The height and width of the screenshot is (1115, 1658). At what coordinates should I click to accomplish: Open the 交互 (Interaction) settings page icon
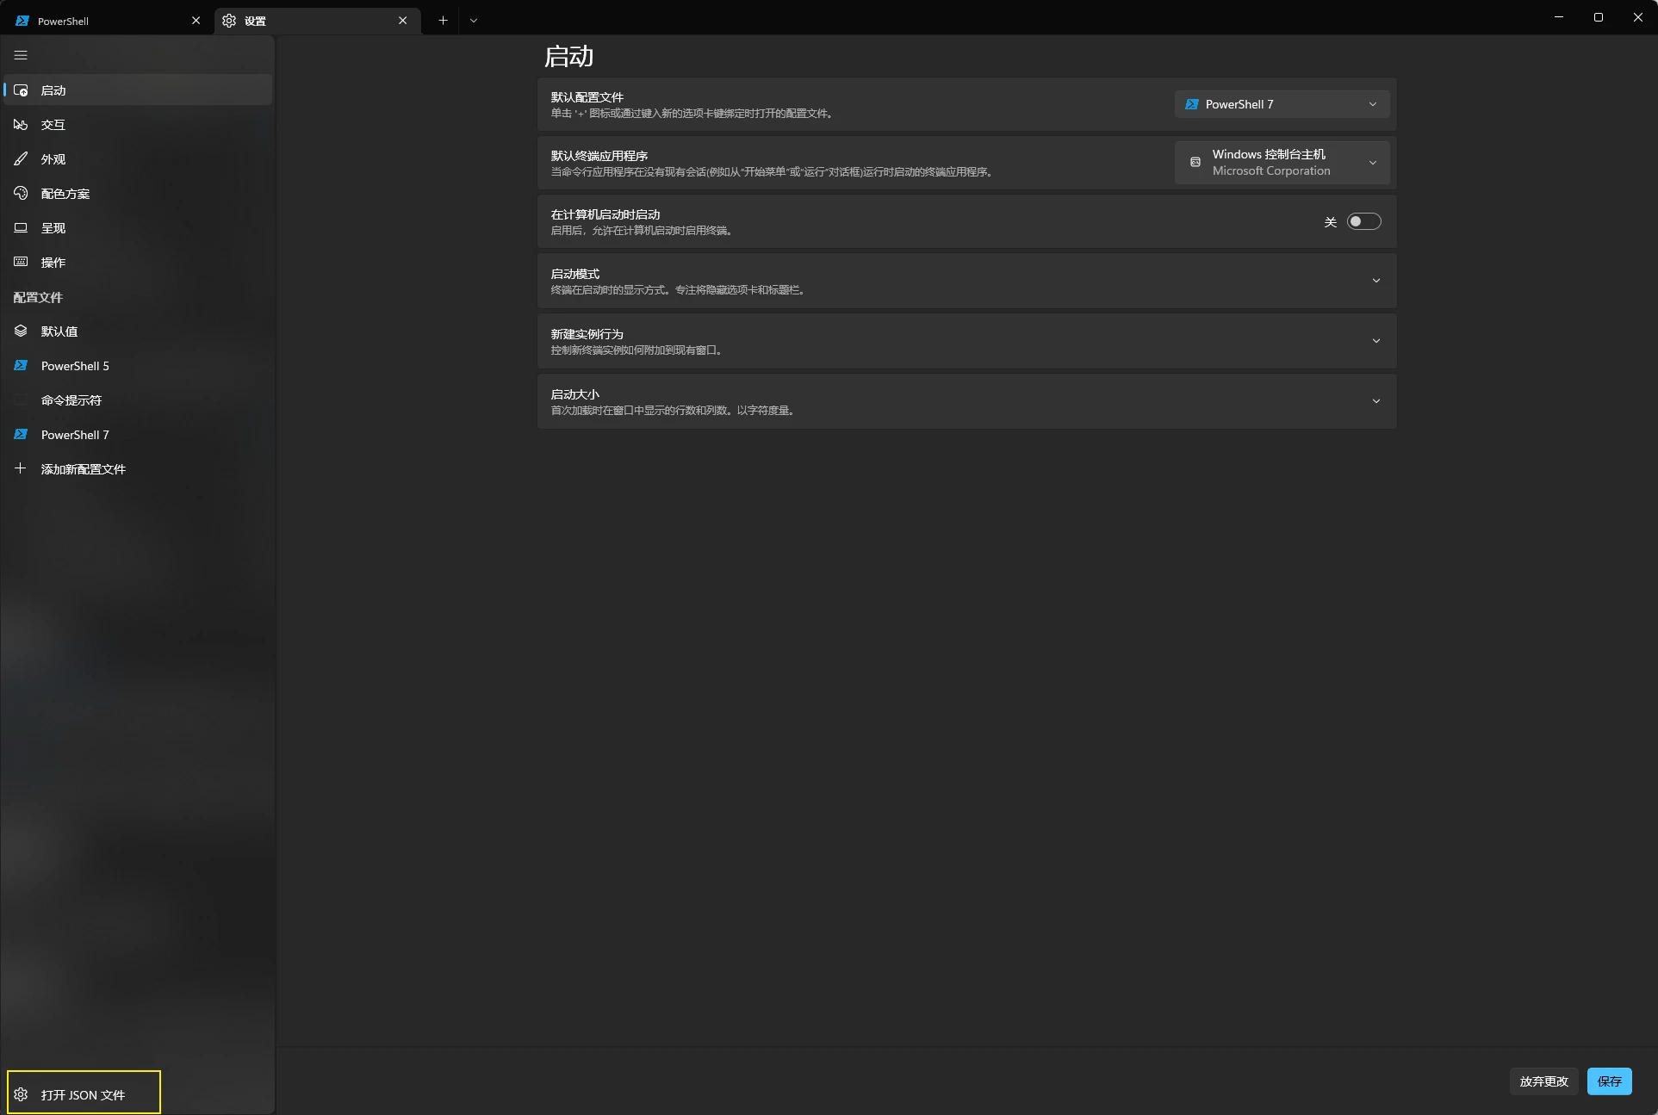coord(21,125)
